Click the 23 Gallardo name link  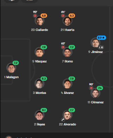(39, 30)
